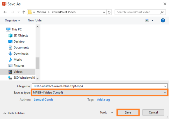Save the MP4 video file
169x119 pixels.
pos(128,112)
